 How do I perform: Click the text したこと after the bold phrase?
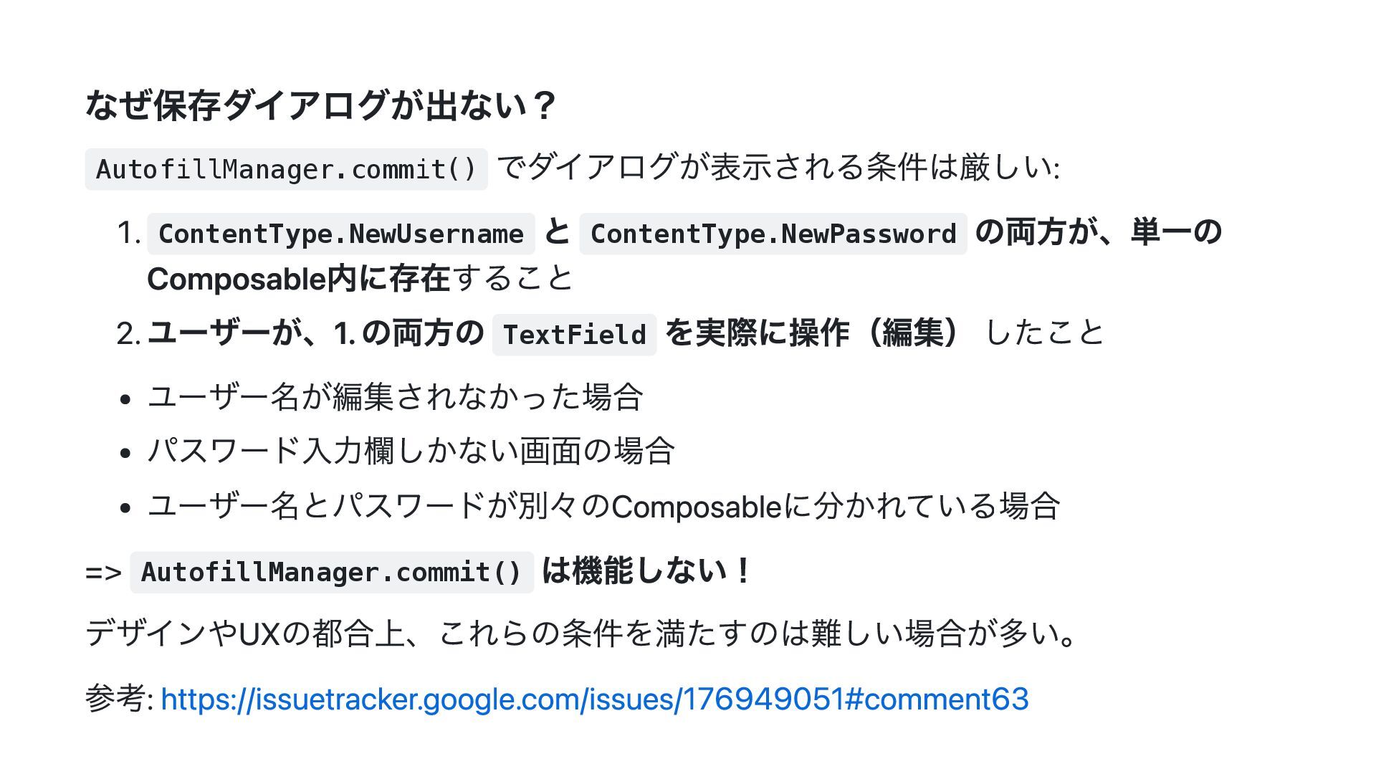click(x=1045, y=333)
